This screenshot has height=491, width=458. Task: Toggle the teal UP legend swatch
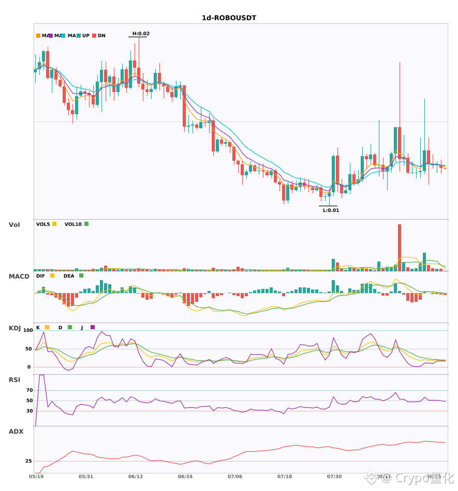79,36
